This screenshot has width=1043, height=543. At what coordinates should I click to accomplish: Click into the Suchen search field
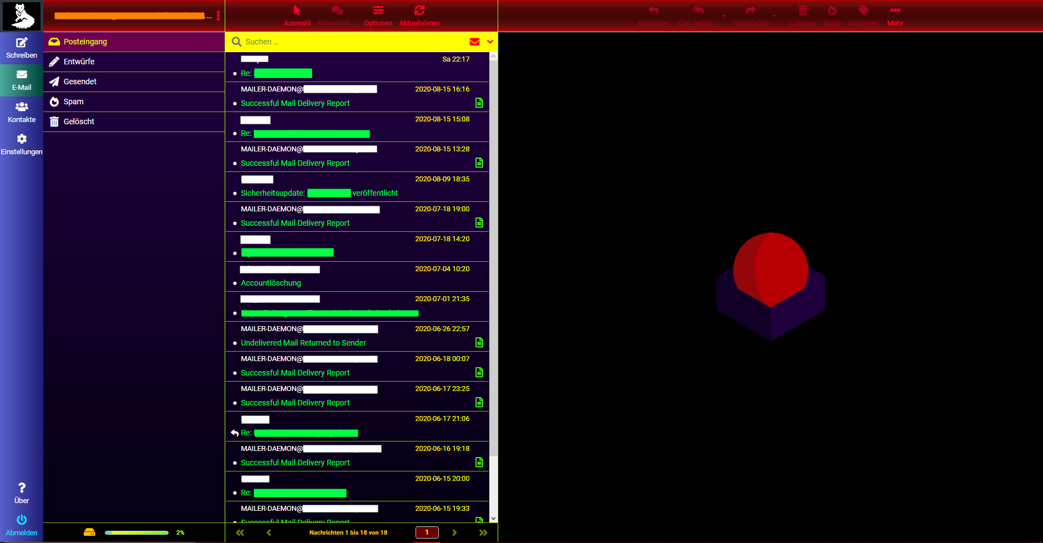350,42
